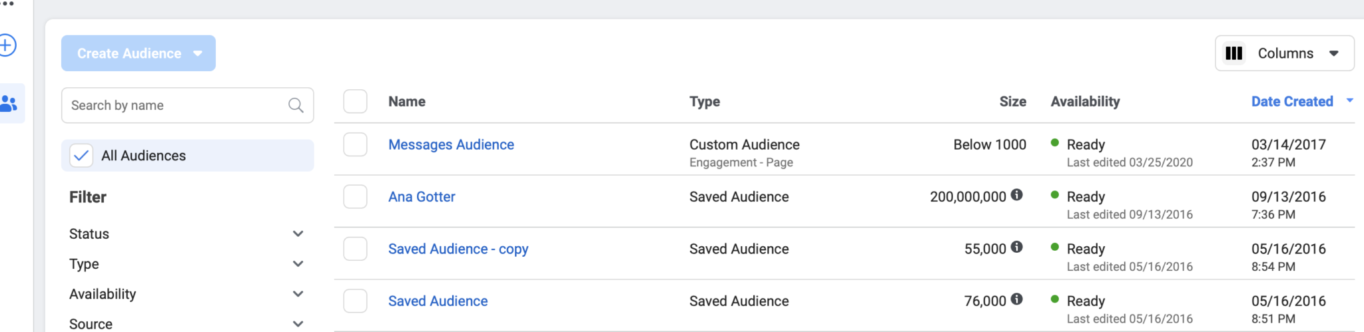Click the columns grid icon
1364x332 pixels.
pyautogui.click(x=1233, y=53)
